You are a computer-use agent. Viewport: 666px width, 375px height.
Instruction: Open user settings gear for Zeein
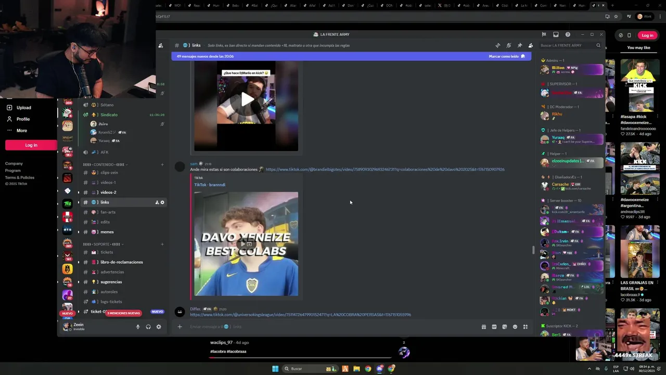(159, 327)
